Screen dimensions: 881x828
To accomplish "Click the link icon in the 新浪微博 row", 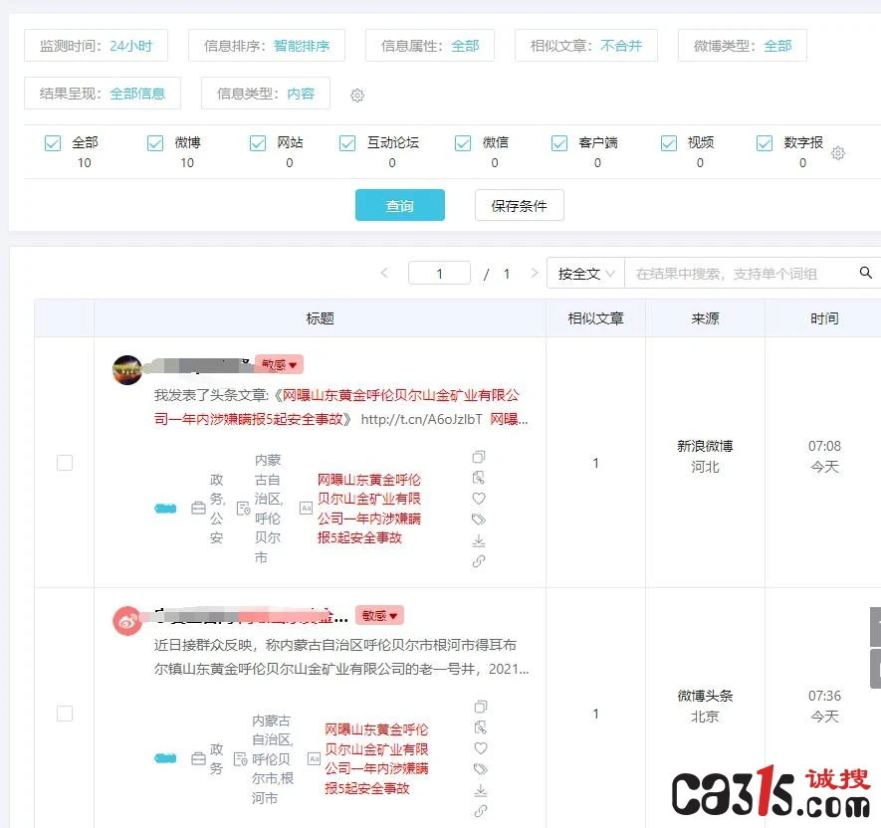I will click(479, 560).
